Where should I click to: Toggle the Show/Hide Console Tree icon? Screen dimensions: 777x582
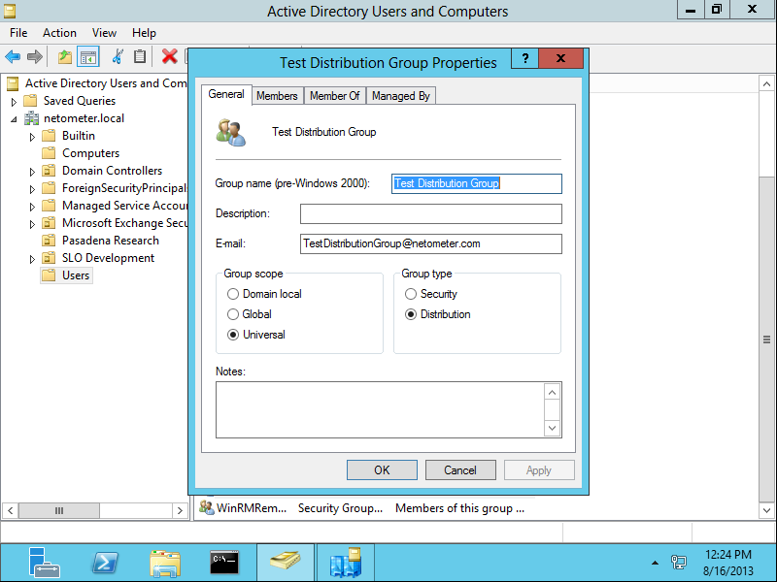87,56
